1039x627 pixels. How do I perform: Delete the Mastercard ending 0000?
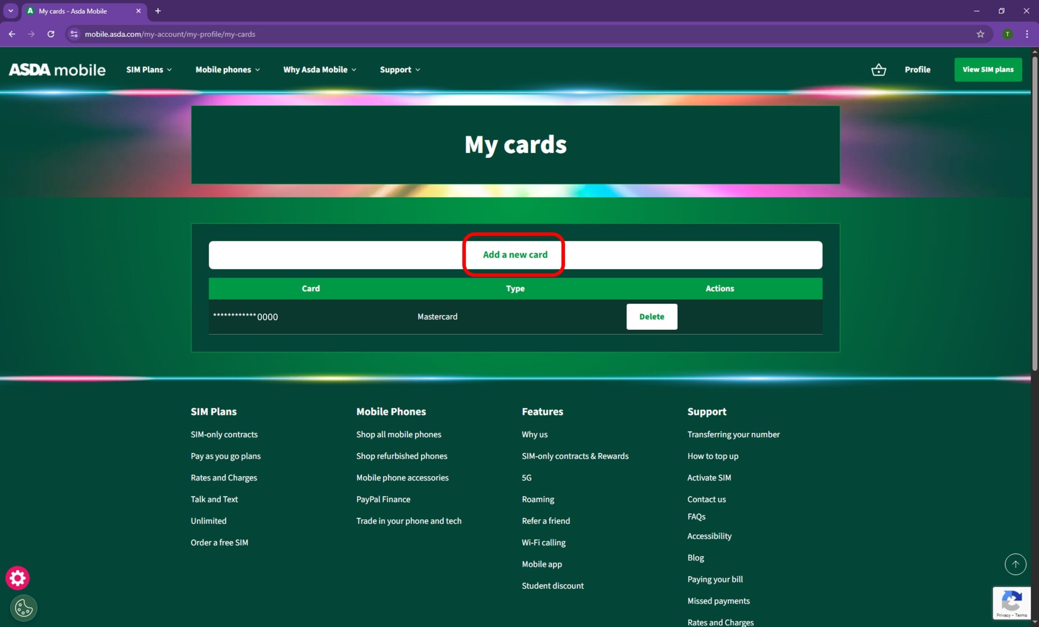click(x=651, y=316)
